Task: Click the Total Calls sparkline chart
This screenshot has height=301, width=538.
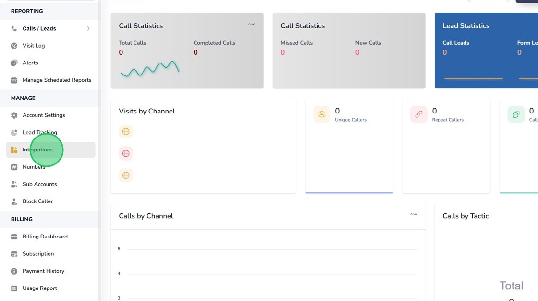Action: [x=150, y=68]
